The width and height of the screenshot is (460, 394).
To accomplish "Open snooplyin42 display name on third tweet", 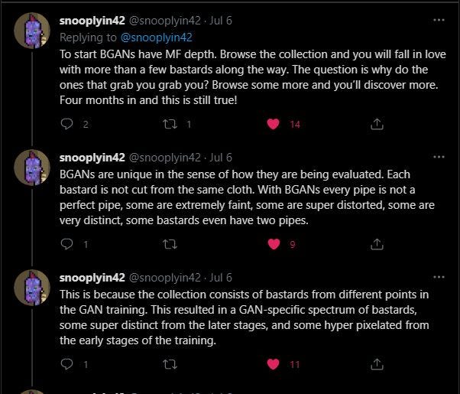I will (91, 278).
